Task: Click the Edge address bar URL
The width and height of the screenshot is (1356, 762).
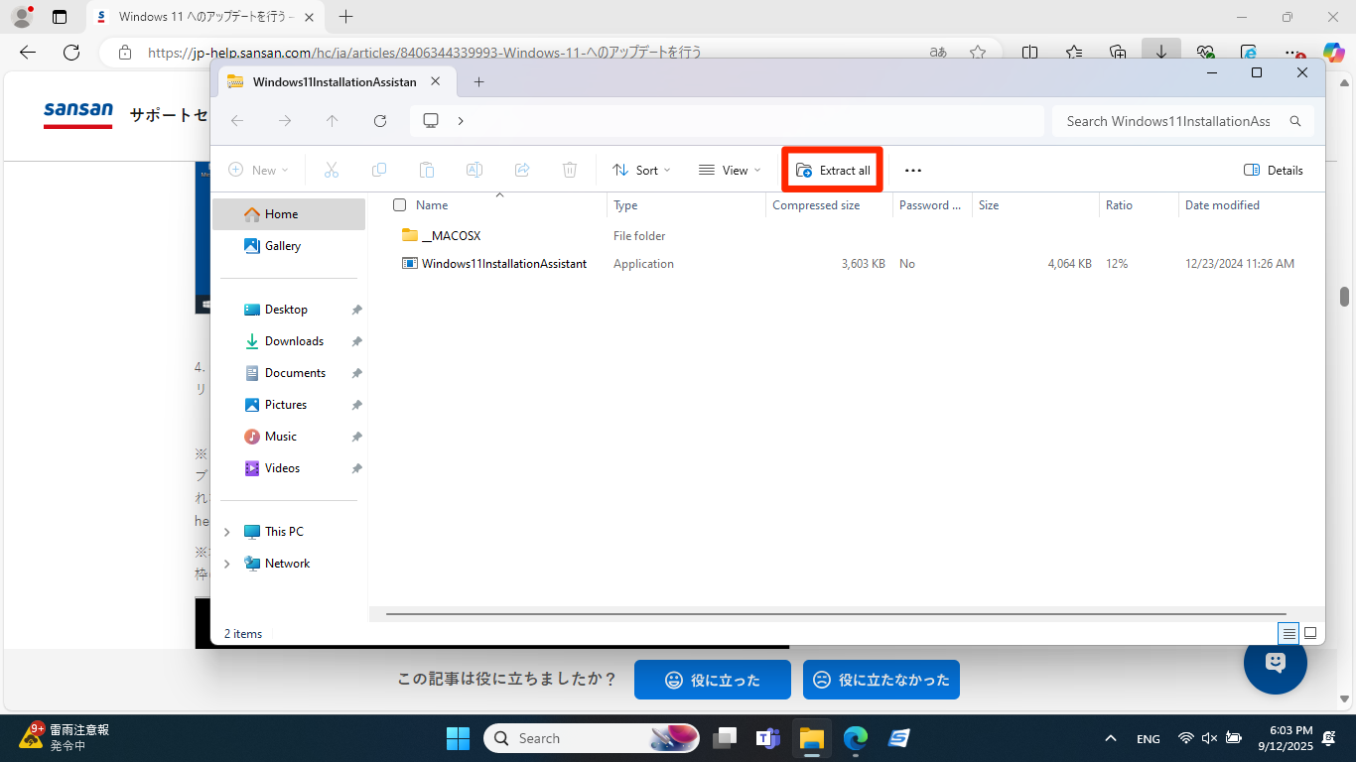Action: coord(425,53)
